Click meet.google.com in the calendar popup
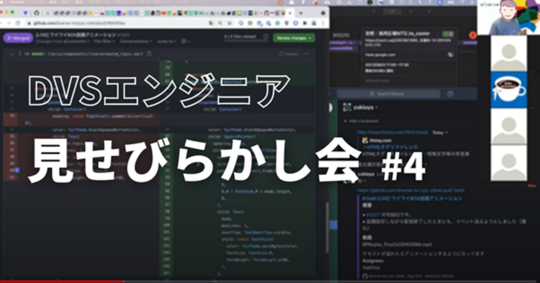 tap(380, 55)
